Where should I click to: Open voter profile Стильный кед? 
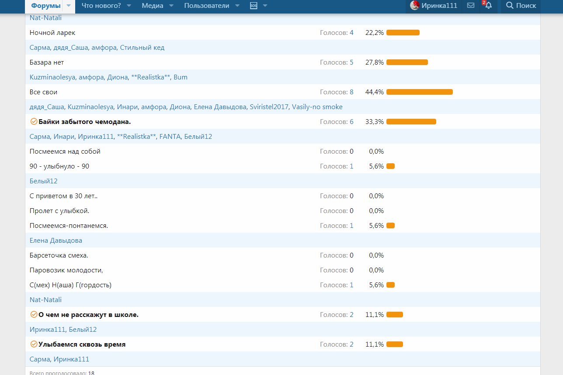(142, 48)
